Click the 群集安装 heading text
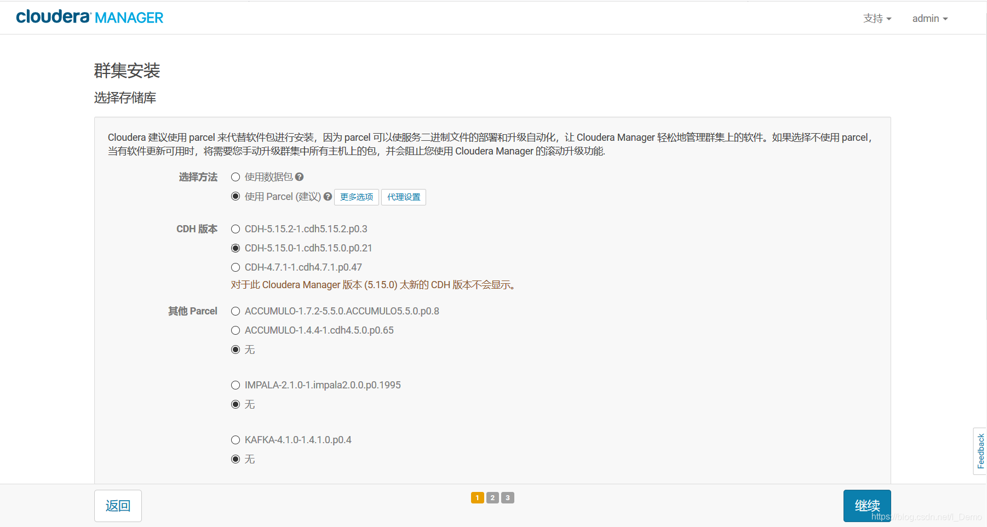Viewport: 987px width, 527px height. [x=127, y=71]
